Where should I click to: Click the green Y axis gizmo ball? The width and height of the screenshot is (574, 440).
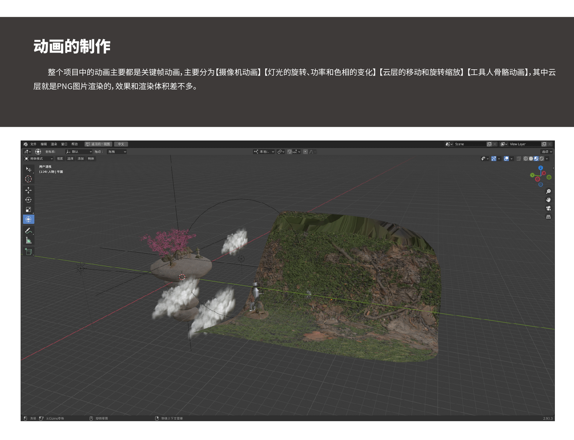[532, 175]
